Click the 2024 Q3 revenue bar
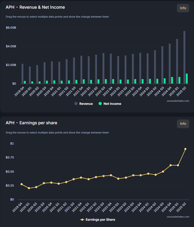The image size is (194, 227). pos(162,65)
